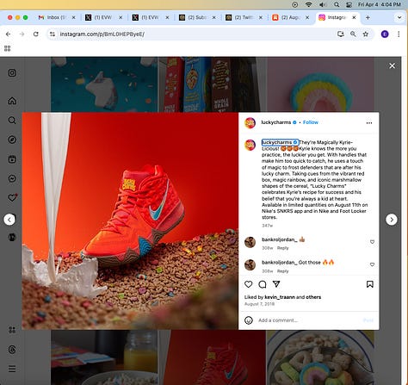Open Instagram logo in left sidebar

click(x=12, y=72)
